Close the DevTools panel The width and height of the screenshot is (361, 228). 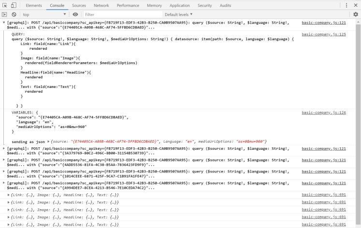pos(356,5)
